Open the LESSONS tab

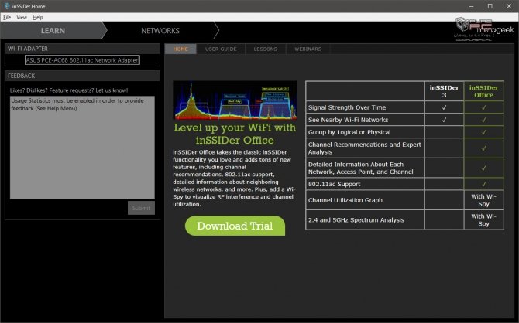(x=266, y=49)
